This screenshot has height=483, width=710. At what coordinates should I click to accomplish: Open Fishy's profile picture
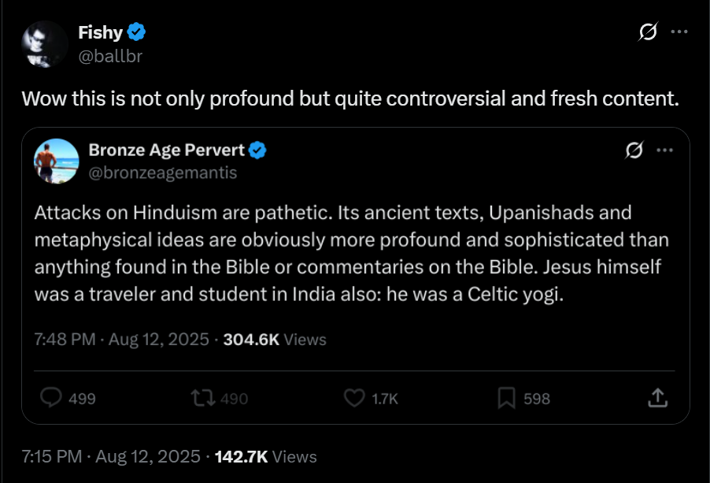[x=42, y=43]
